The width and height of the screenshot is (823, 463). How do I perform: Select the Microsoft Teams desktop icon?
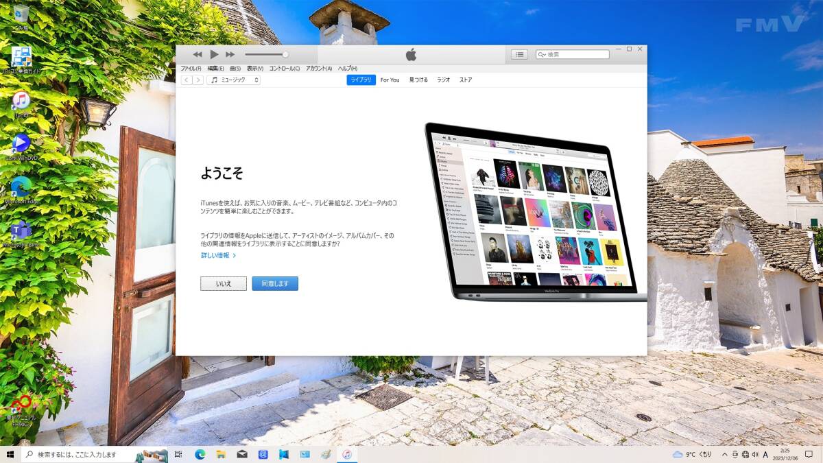pyautogui.click(x=21, y=234)
